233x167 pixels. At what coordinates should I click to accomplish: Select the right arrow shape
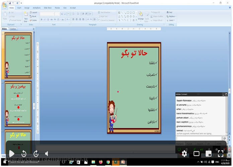click(x=128, y=16)
